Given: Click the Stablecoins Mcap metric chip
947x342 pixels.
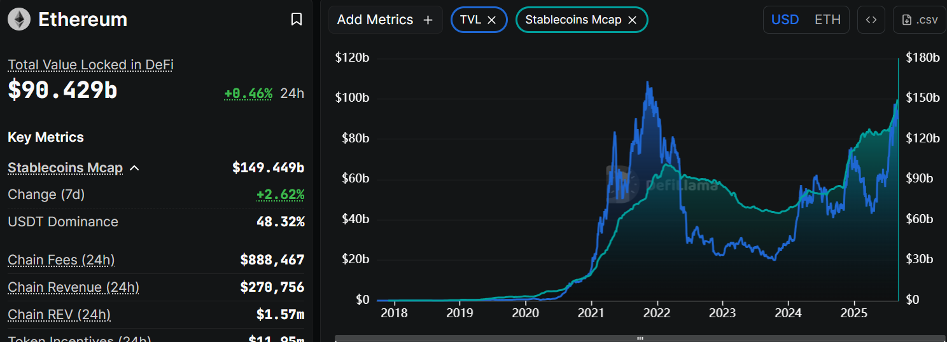Looking at the screenshot, I should [582, 20].
